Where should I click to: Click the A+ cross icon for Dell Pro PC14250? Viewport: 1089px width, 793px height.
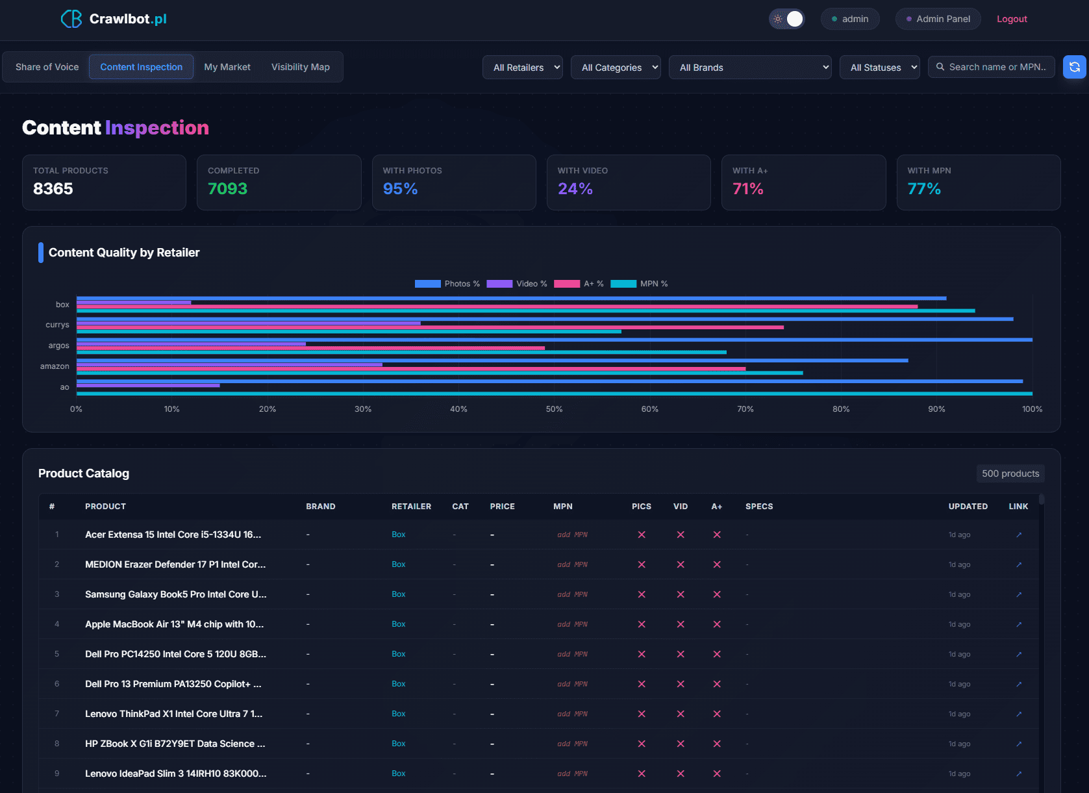tap(717, 654)
